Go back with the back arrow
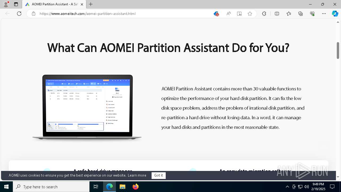This screenshot has height=192, width=341. pyautogui.click(x=7, y=14)
